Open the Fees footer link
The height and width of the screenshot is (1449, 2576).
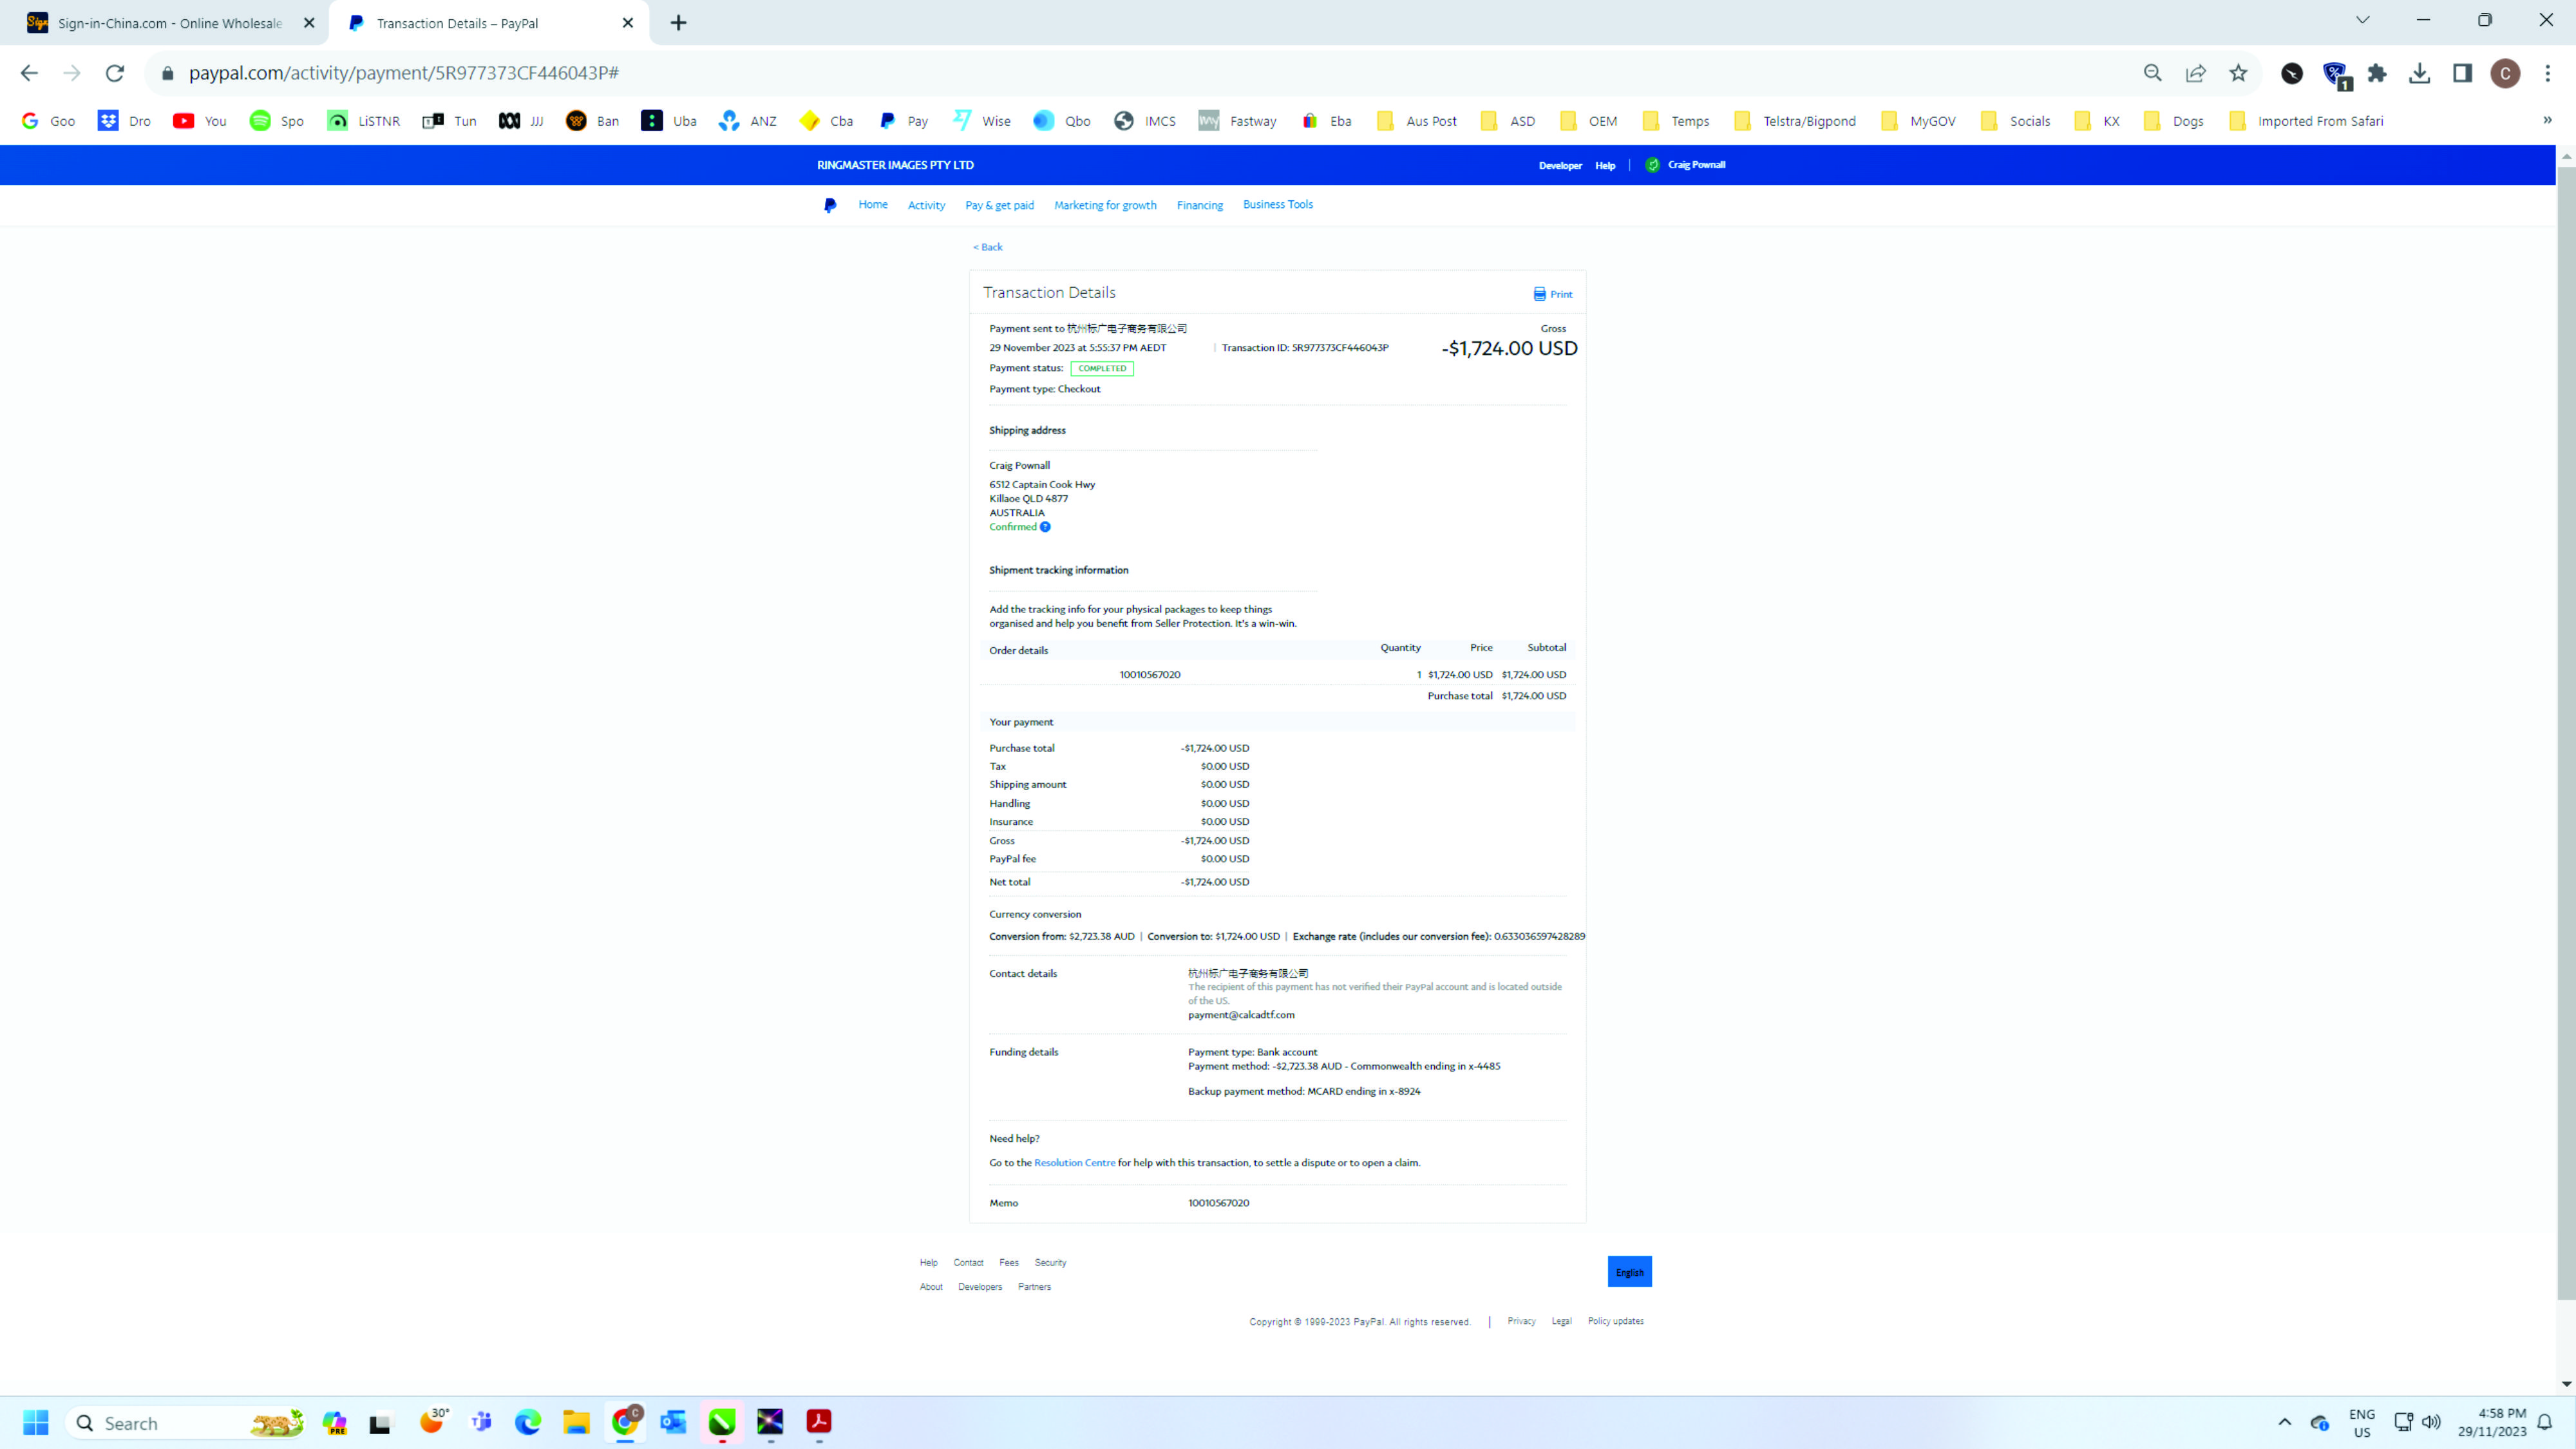click(1009, 1262)
